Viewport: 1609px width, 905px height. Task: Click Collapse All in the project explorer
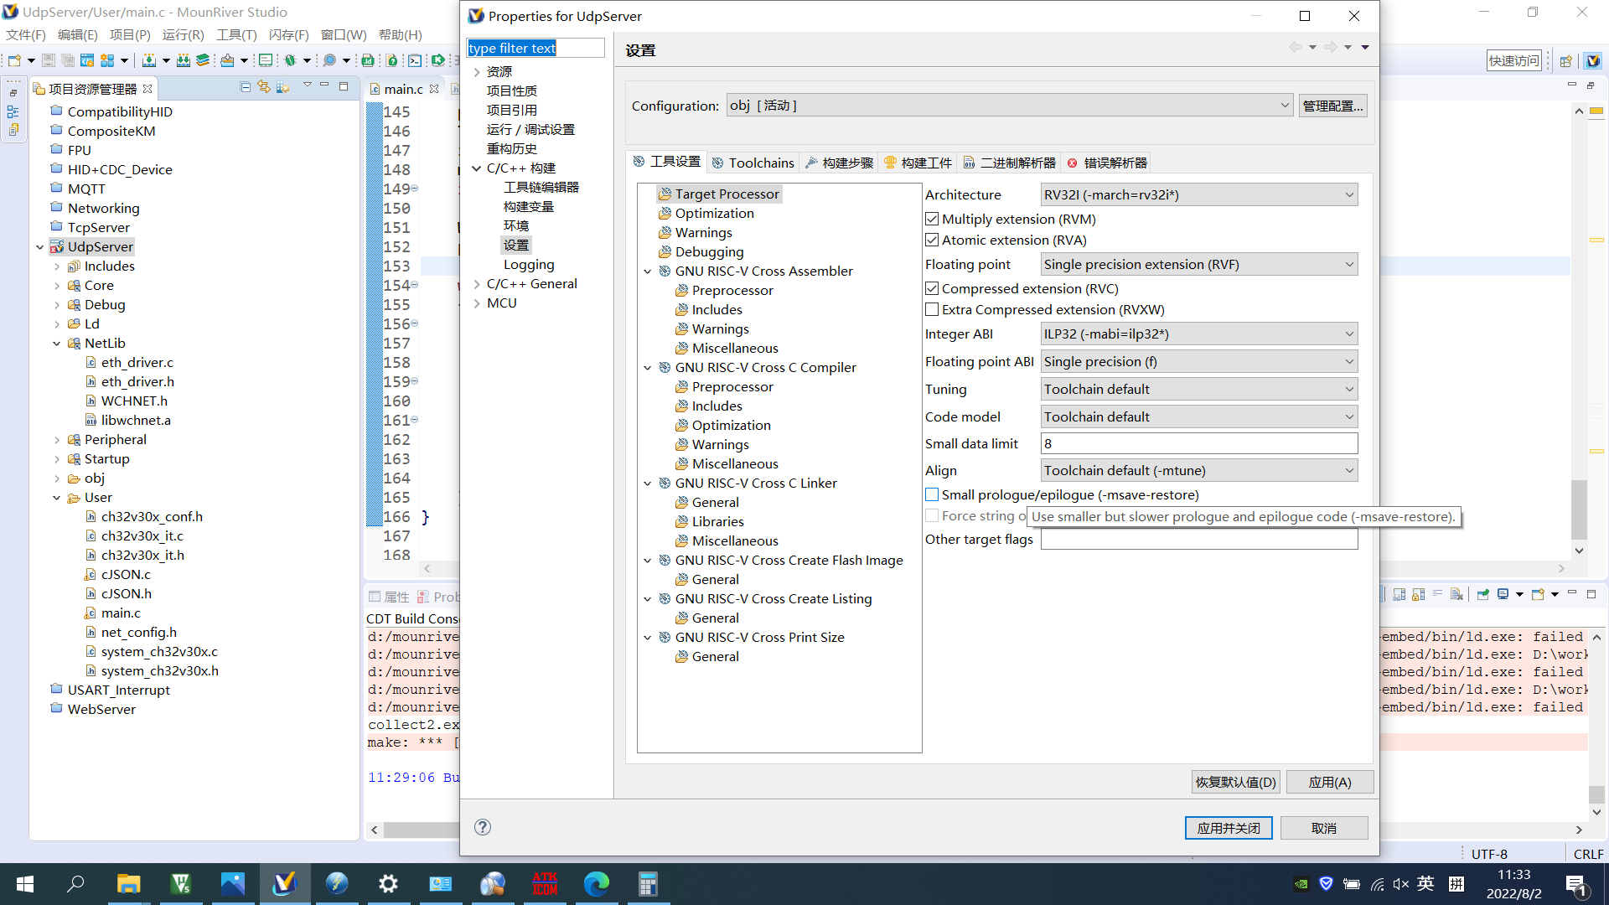click(x=246, y=87)
